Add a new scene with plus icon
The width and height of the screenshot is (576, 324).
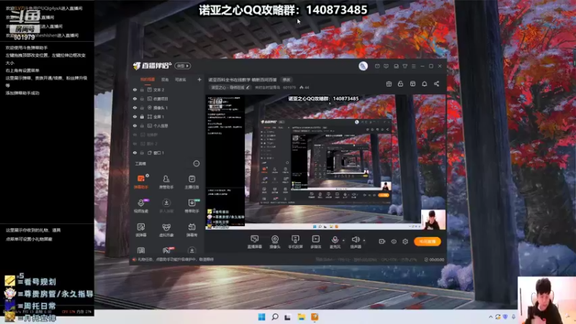[x=199, y=79]
